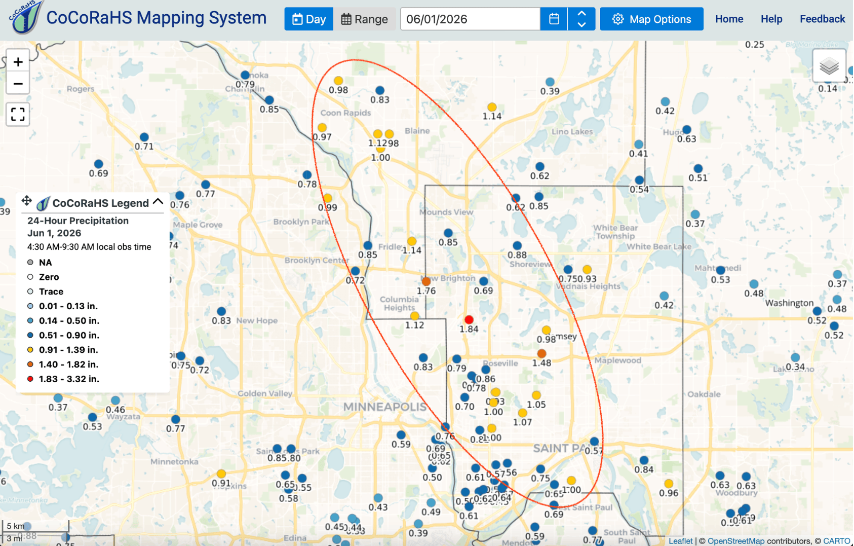
Task: Open the CARTO attribution link
Action: pos(836,541)
